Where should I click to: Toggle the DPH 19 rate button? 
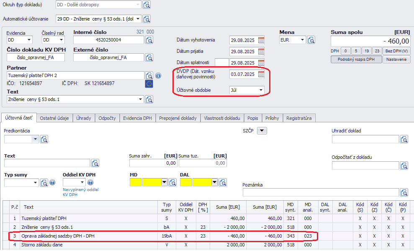[366, 51]
